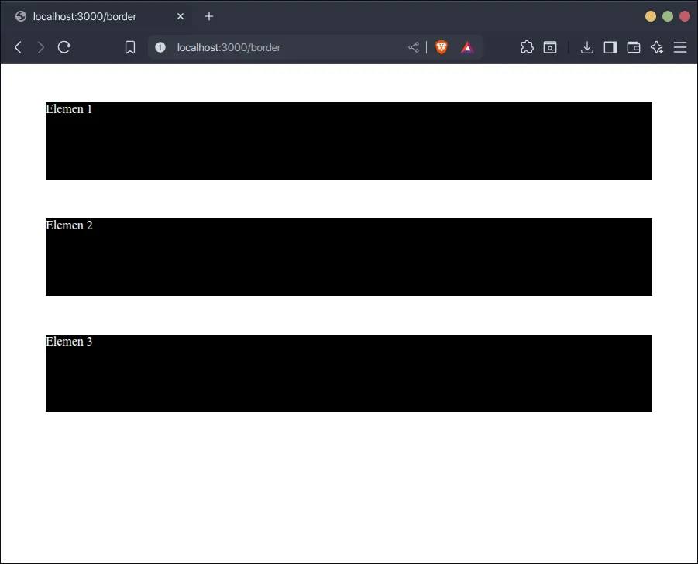Reload the current page
The width and height of the screenshot is (698, 564).
click(64, 47)
